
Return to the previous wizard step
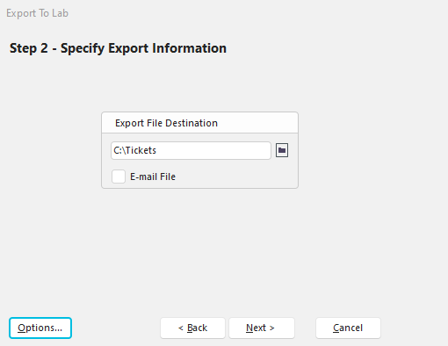(192, 328)
